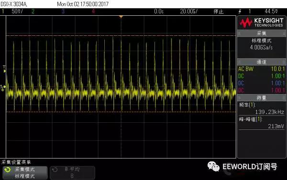The image size is (287, 180).
Task: Click the 139.23kHz frequency measurement
Action: pos(269,112)
